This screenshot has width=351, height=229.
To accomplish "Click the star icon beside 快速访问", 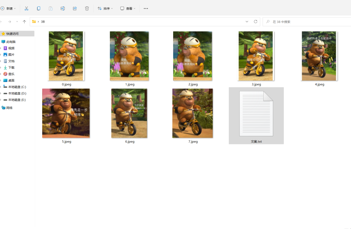I will click(x=3, y=33).
